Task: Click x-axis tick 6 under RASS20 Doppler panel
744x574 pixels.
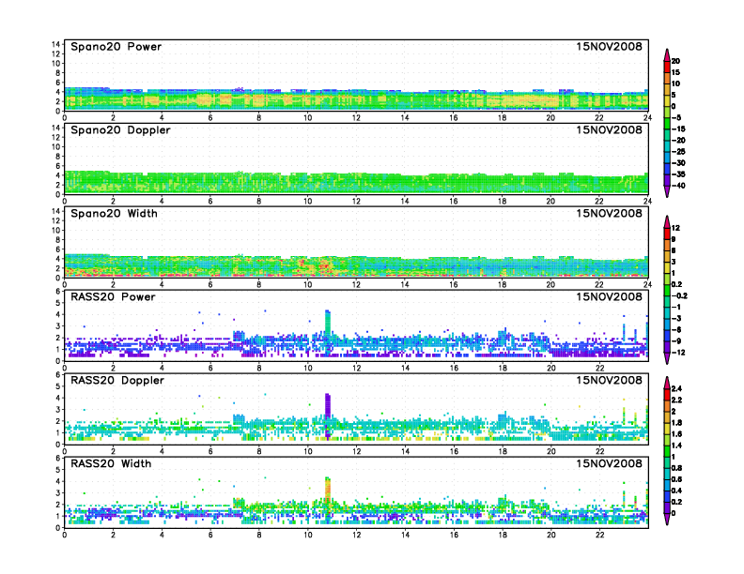Action: coord(210,451)
